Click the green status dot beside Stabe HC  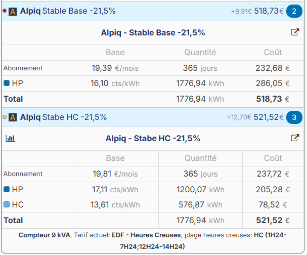5,117
